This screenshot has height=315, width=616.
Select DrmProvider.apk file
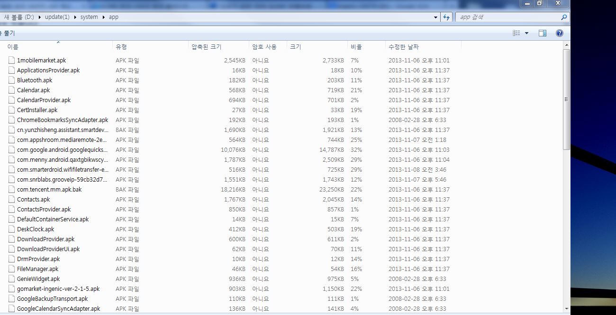[38, 259]
